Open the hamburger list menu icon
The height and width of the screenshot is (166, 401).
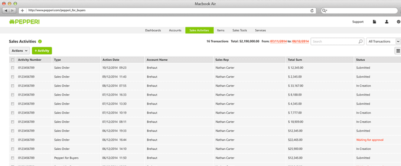coord(398,51)
